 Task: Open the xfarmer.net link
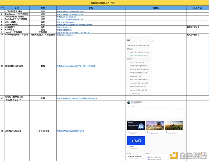point(65,35)
